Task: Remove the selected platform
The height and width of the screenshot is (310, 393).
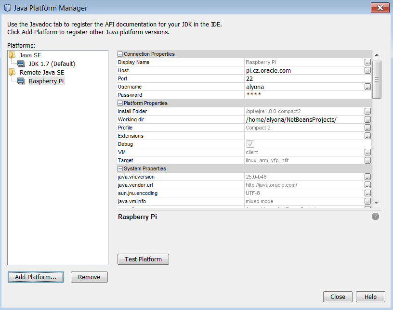Action: tap(89, 277)
